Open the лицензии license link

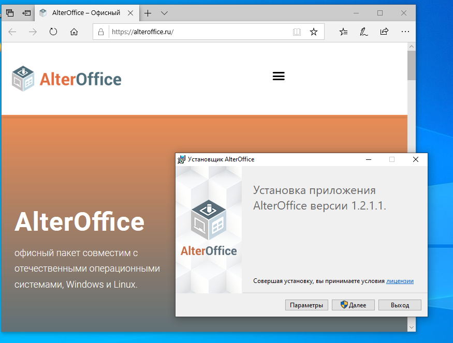point(400,281)
